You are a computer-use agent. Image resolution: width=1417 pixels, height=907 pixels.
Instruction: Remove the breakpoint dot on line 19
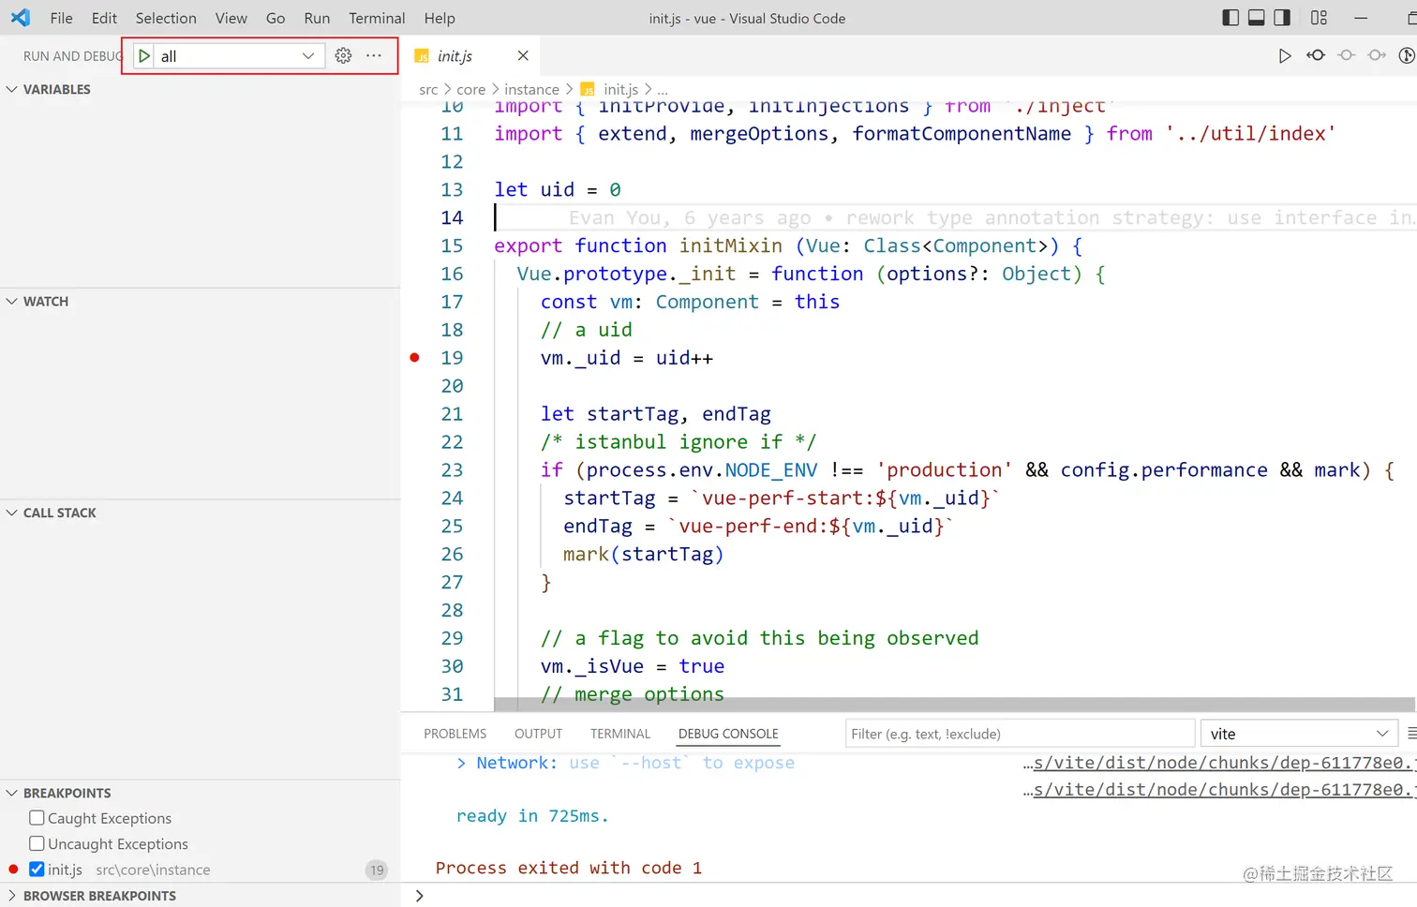414,357
